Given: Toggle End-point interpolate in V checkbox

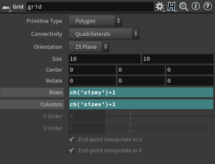Looking at the screenshot, I should (72, 150).
